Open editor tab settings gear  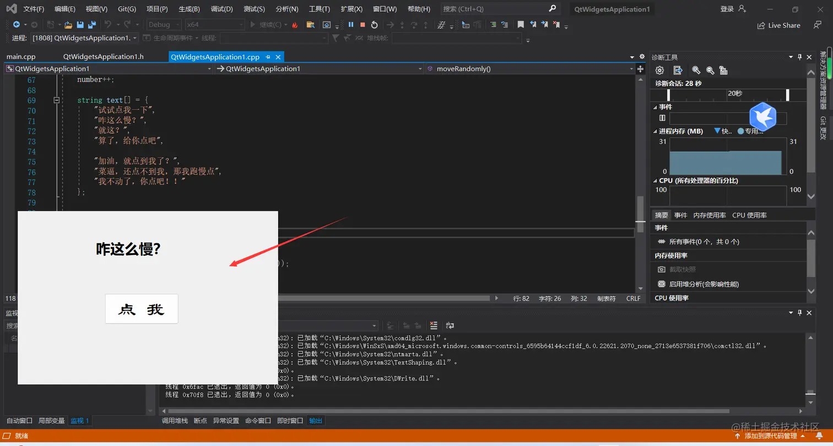[x=642, y=57]
